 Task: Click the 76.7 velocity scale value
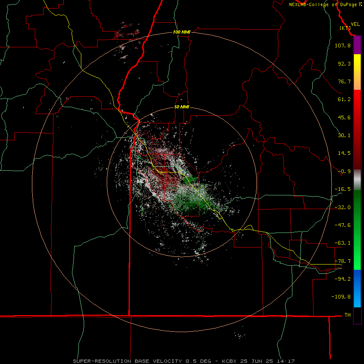[344, 81]
